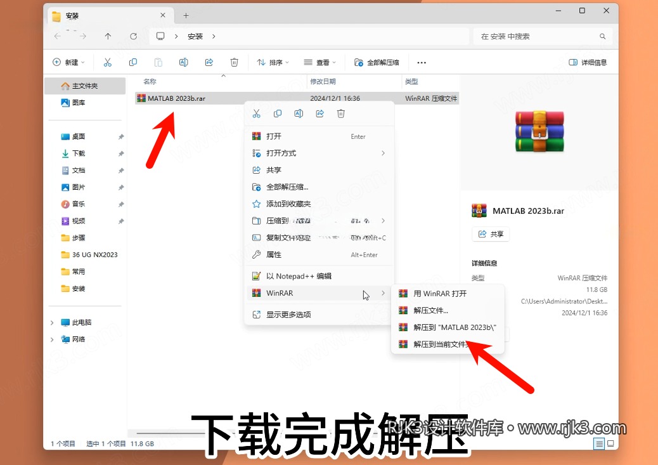Sort by 类型 column header
This screenshot has height=465, width=658.
(x=411, y=81)
